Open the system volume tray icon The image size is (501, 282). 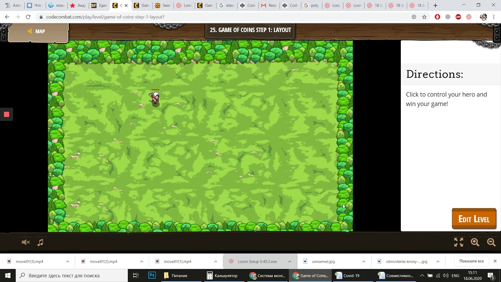pyautogui.click(x=445, y=275)
